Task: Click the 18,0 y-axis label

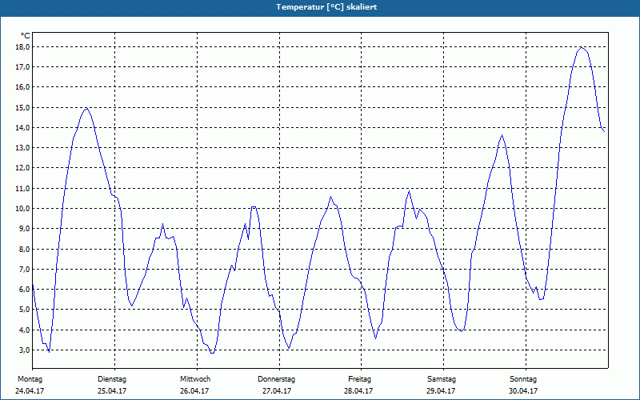Action: (x=22, y=47)
